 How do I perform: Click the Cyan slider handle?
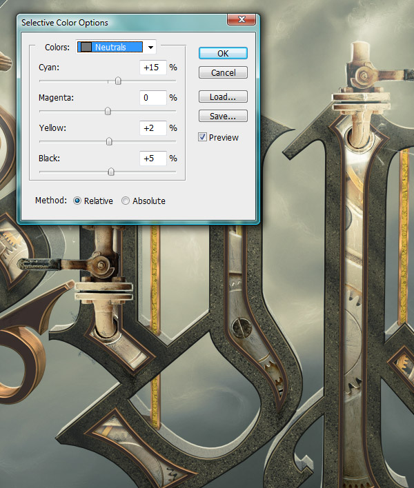tap(118, 81)
